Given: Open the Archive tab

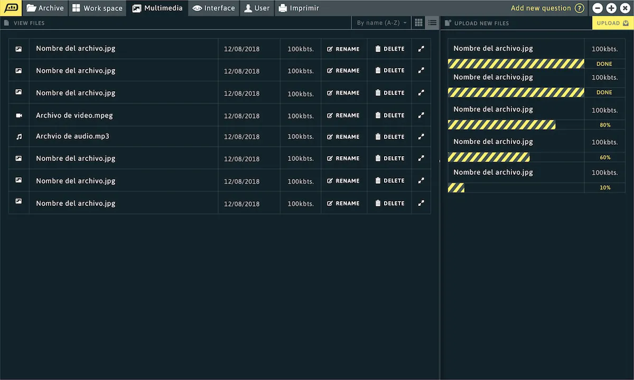Looking at the screenshot, I should pyautogui.click(x=45, y=8).
